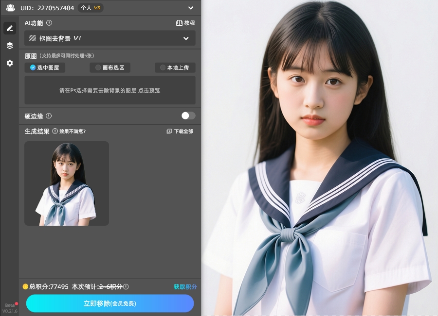
Task: Click info icon next to AI功能
Action: tap(49, 23)
